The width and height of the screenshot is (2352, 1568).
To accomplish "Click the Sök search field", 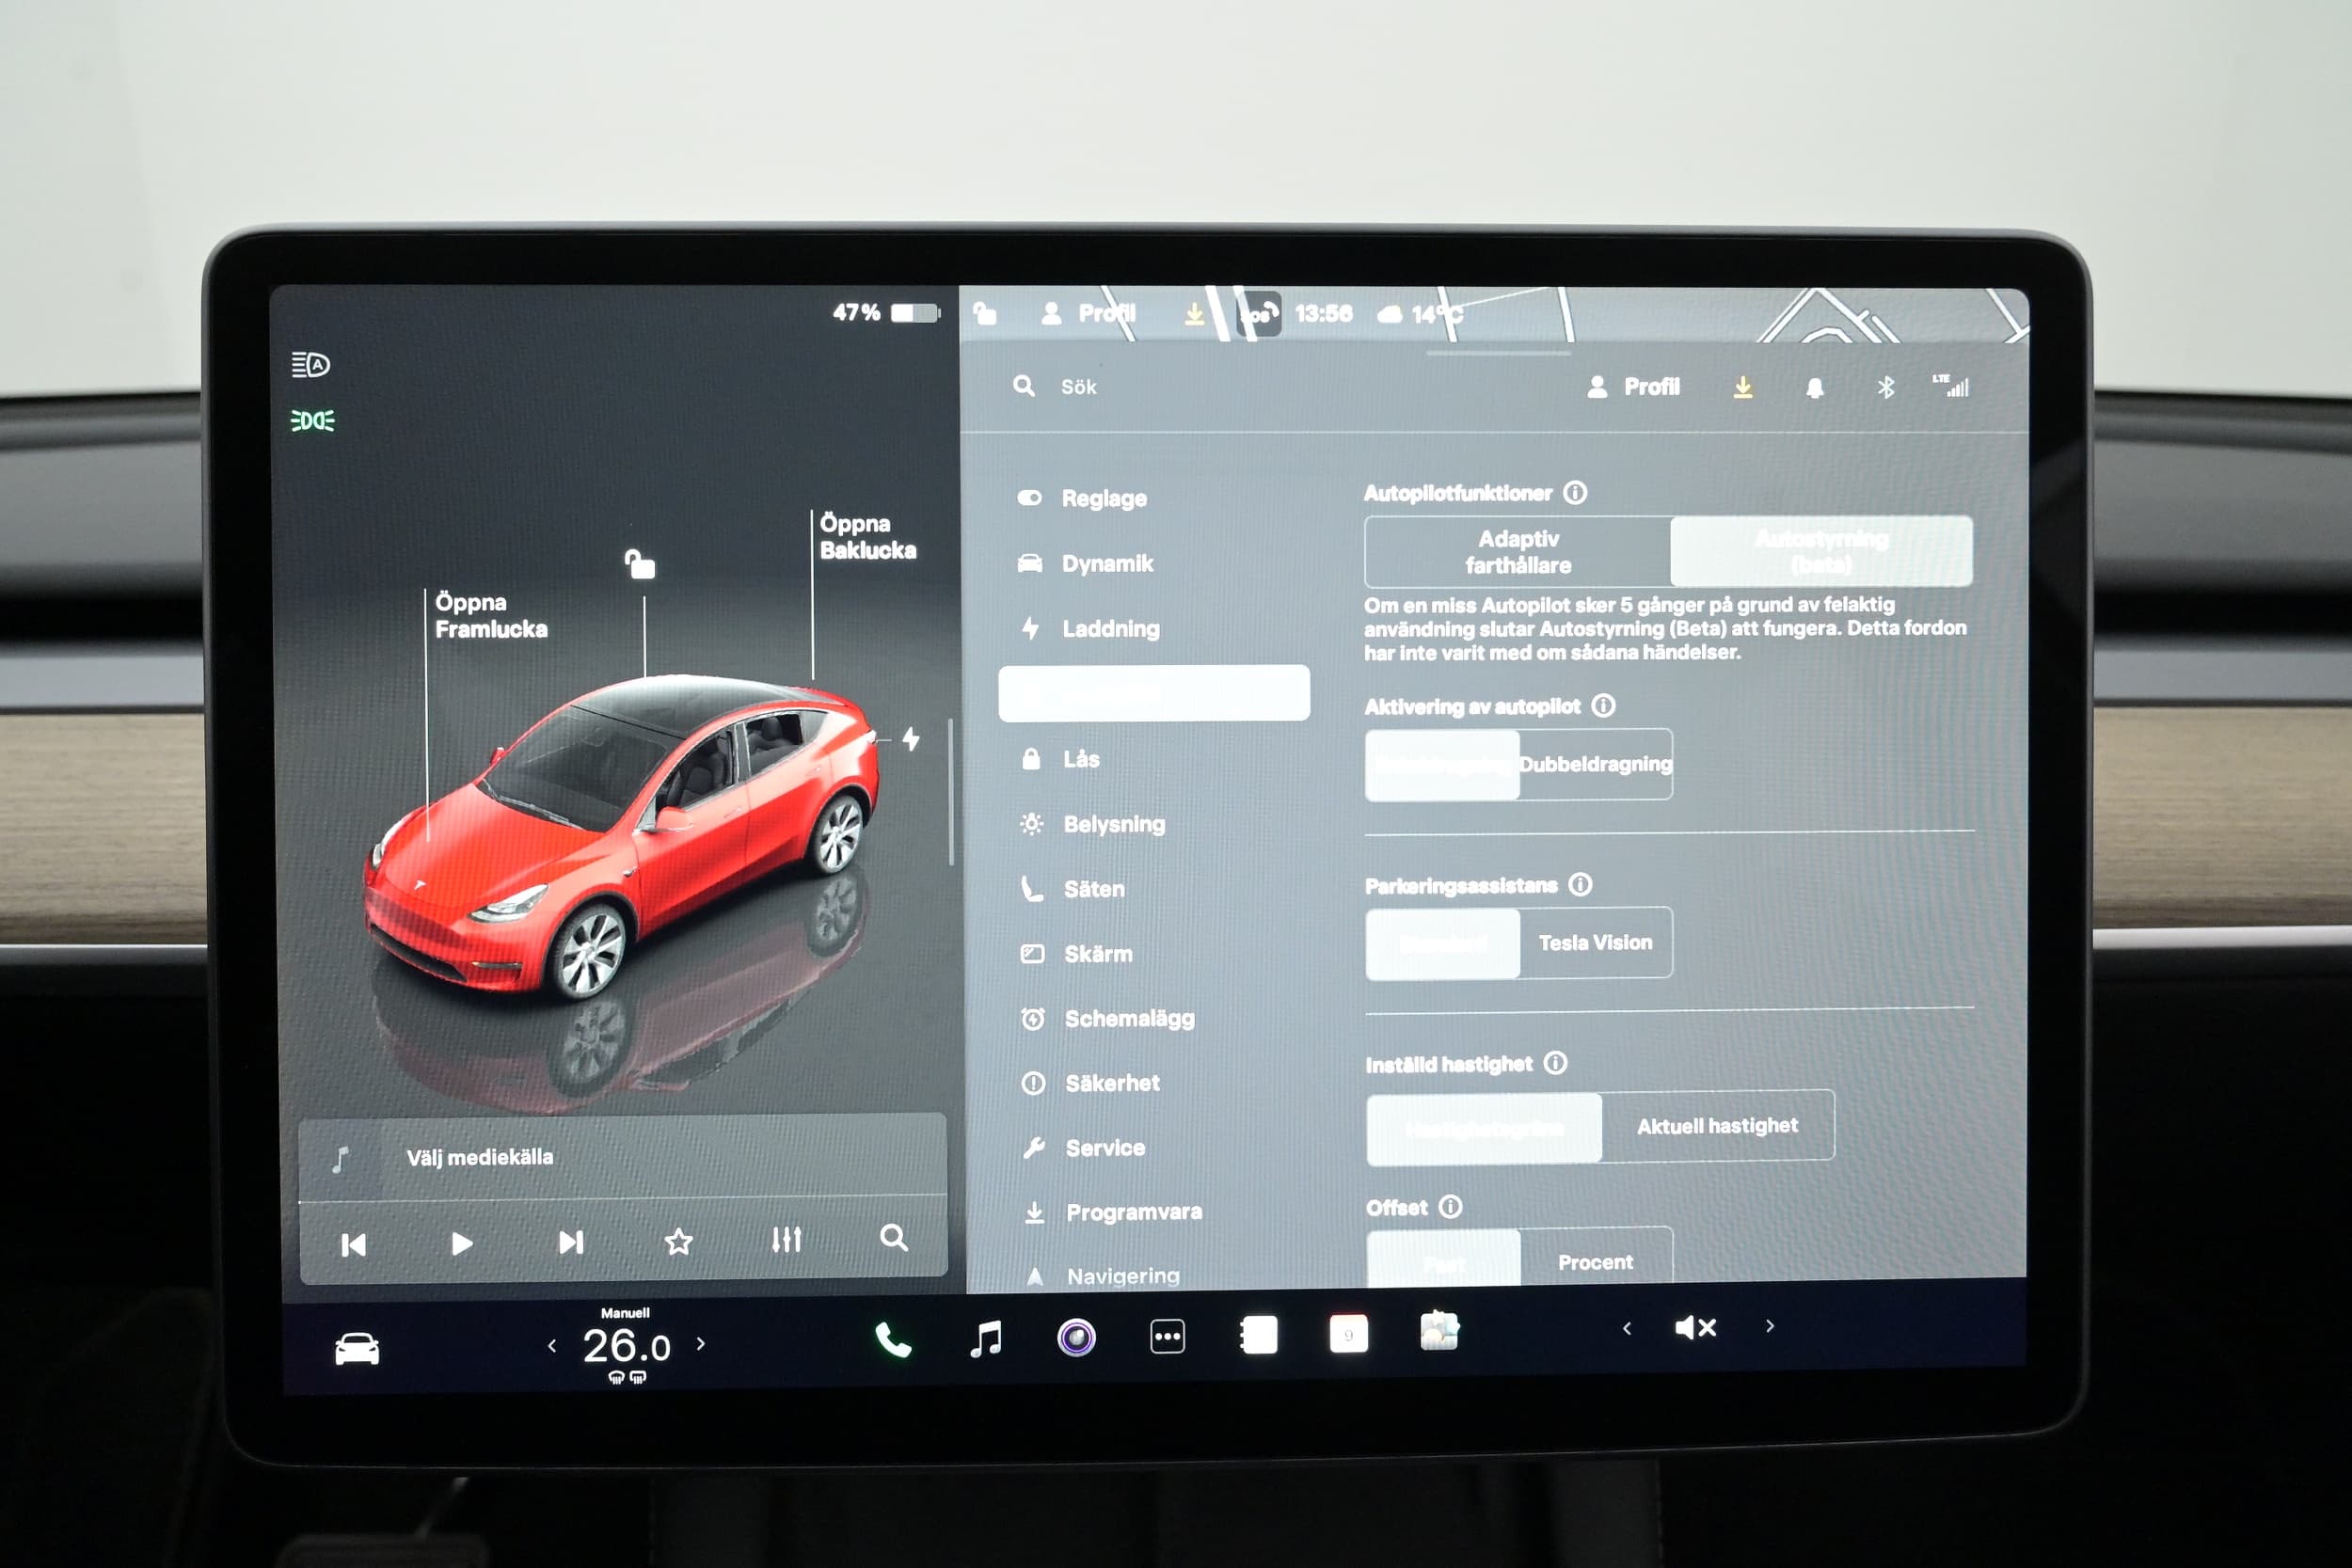I will click(1078, 387).
